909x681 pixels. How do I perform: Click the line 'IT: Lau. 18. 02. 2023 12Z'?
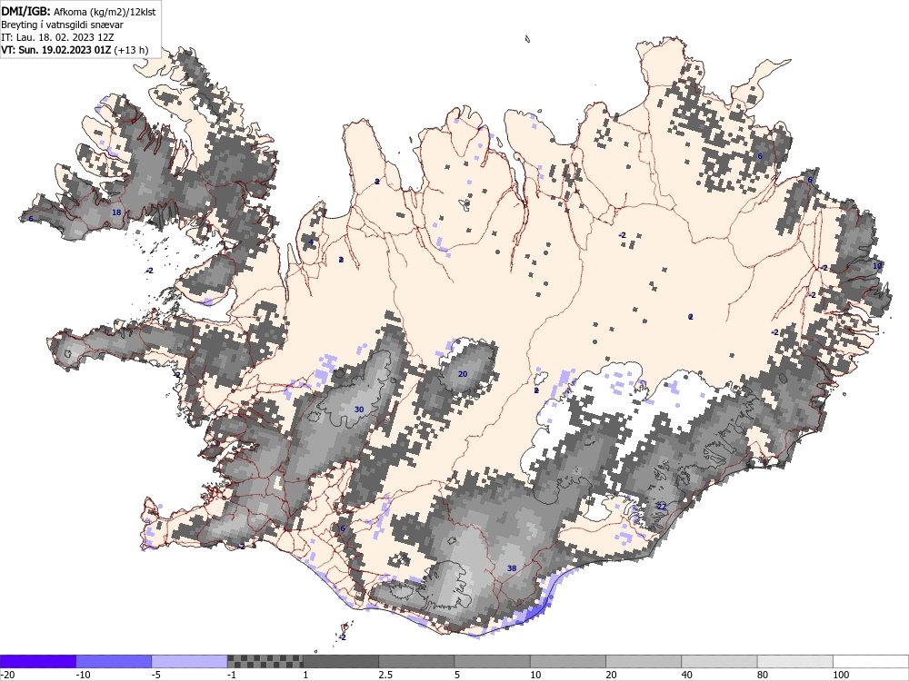[57, 37]
